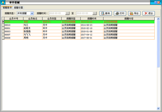
Task: Click the scrollbar down arrow
Action: 158,108
